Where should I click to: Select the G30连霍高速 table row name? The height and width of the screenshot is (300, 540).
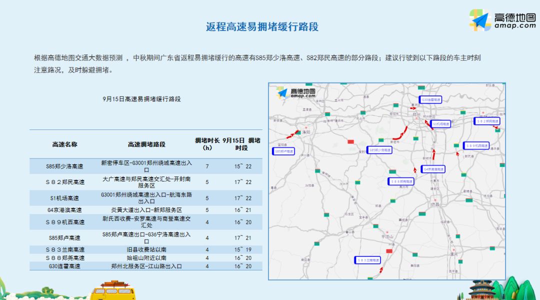pyautogui.click(x=65, y=266)
